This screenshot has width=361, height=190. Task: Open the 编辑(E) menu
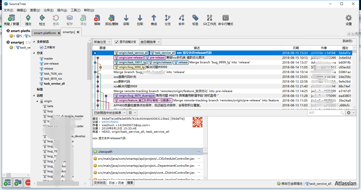pos(22,10)
